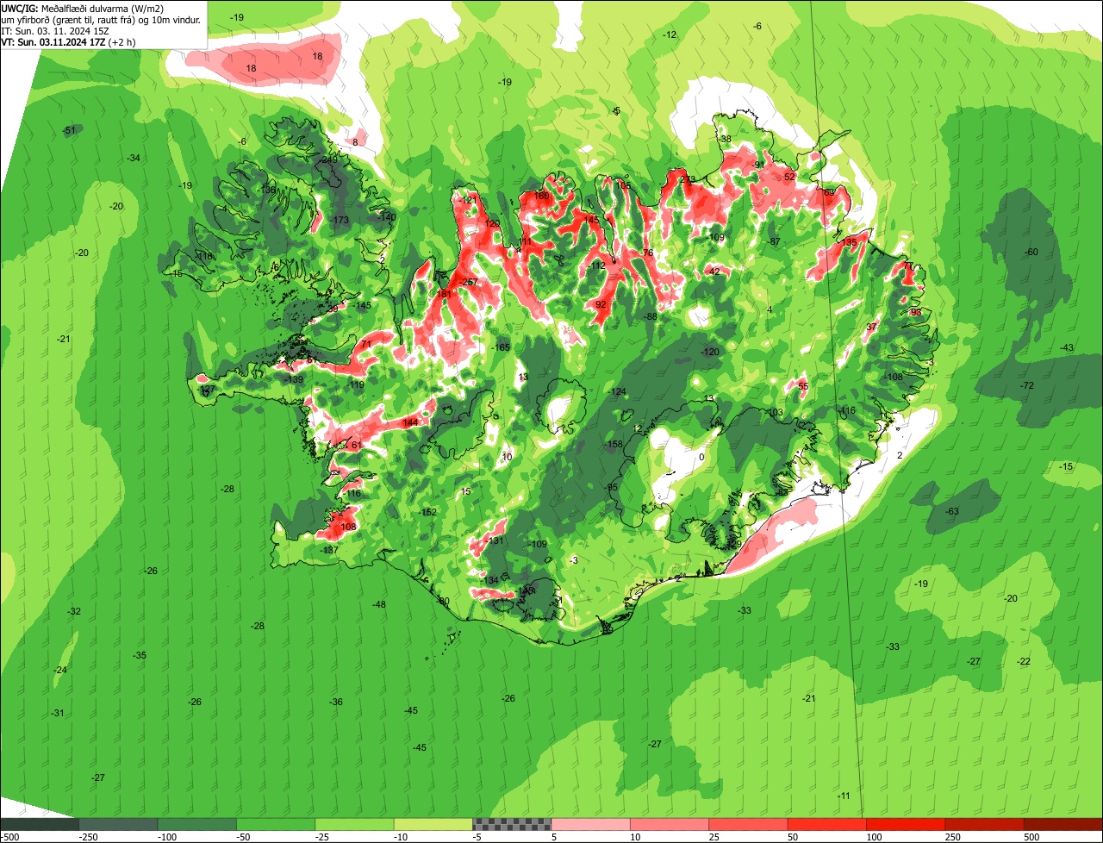Click the '-60' ocean value in the east
The width and height of the screenshot is (1103, 843).
tap(1031, 252)
